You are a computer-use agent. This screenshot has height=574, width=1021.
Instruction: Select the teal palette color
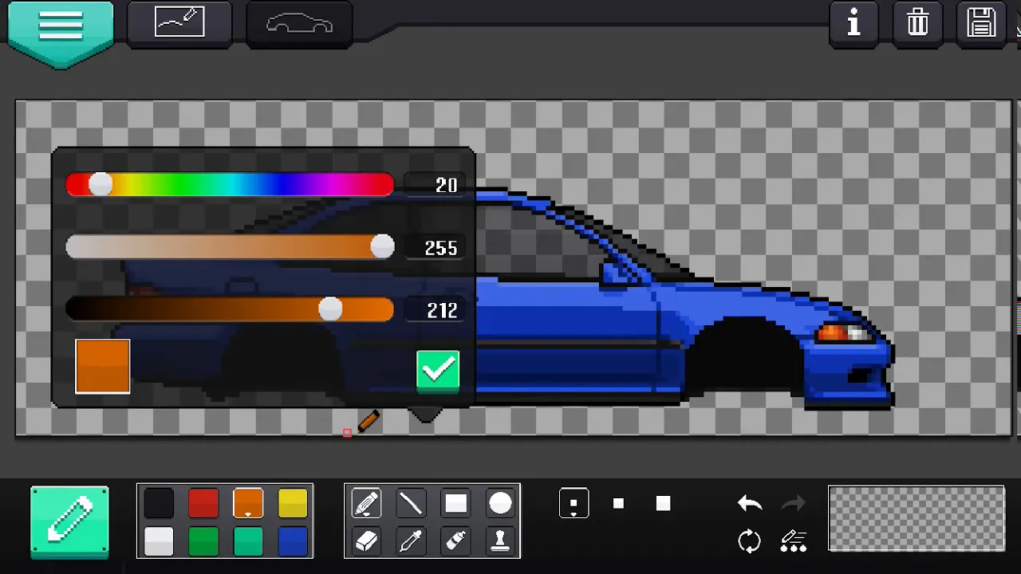[248, 542]
